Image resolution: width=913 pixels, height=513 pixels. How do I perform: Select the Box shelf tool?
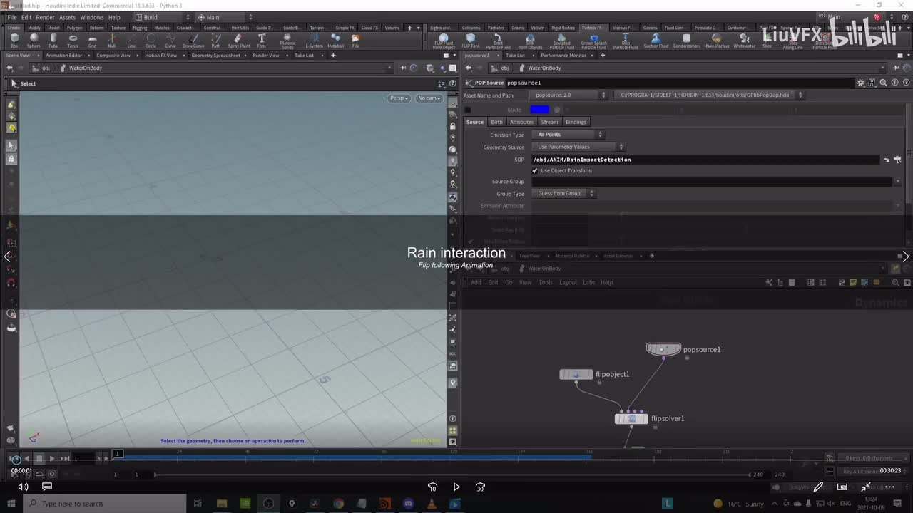pyautogui.click(x=14, y=41)
